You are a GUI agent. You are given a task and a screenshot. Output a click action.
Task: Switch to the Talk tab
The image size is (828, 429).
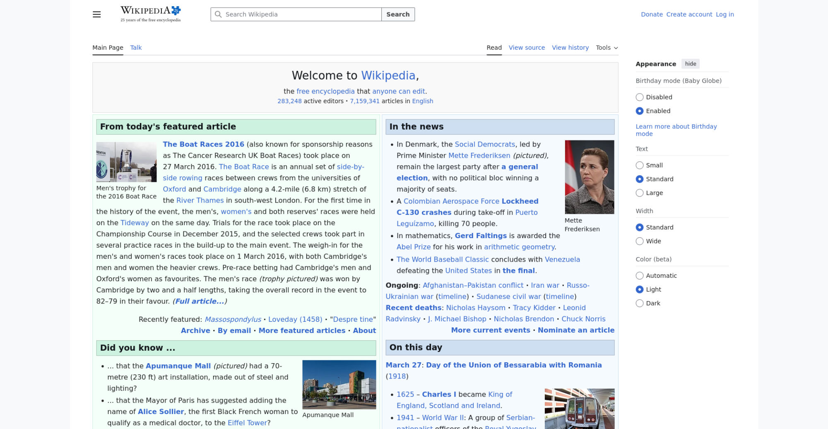(136, 48)
